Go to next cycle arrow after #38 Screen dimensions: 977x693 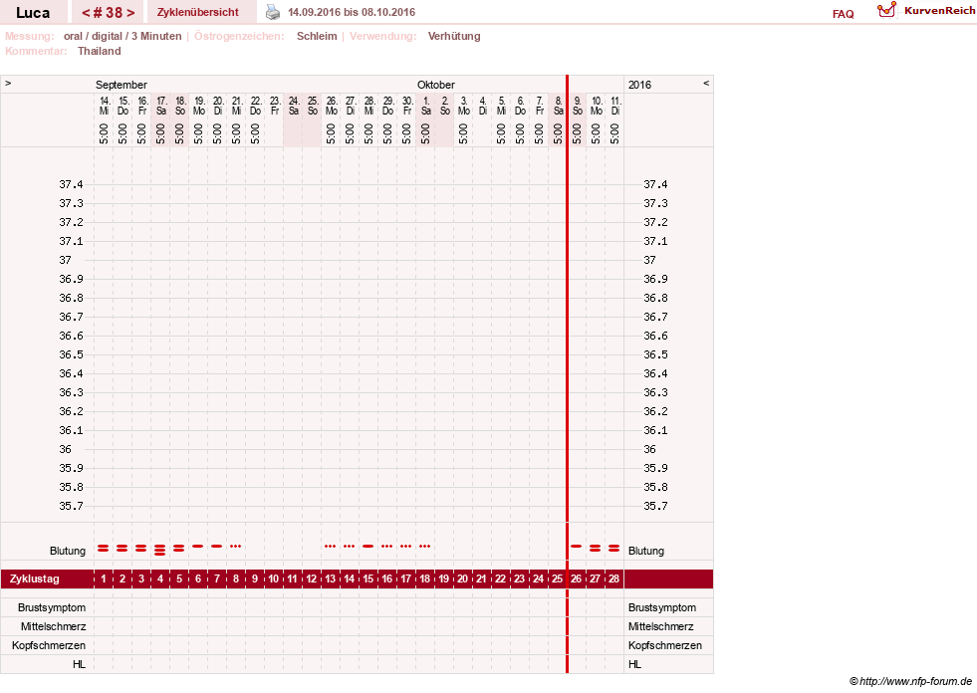click(x=130, y=13)
